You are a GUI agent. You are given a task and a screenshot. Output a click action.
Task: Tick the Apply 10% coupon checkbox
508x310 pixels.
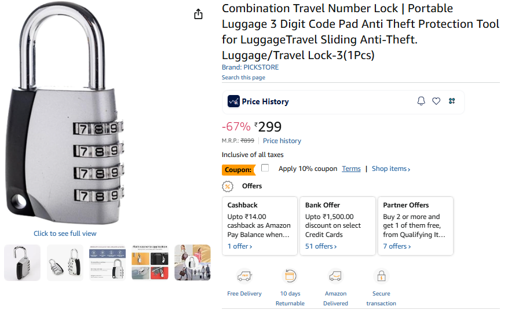pos(265,168)
